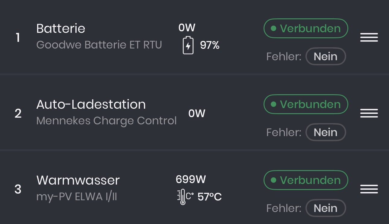Tap the battery charging icon
The width and height of the screenshot is (389, 224).
[x=188, y=45]
